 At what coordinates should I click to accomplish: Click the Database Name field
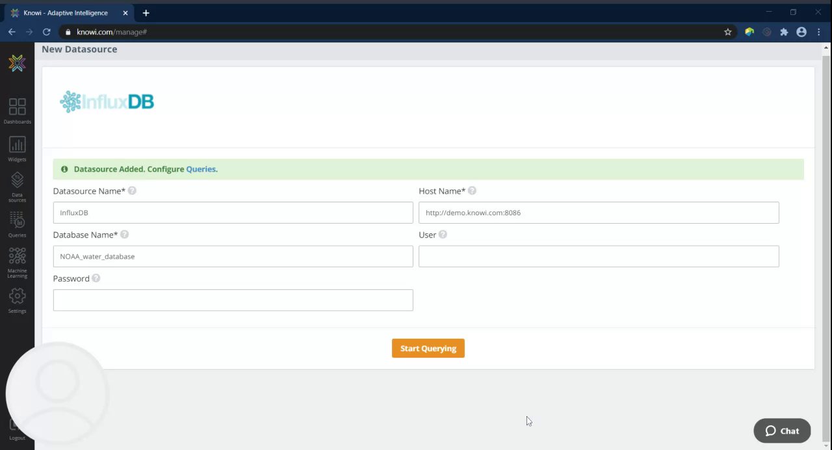click(x=233, y=256)
